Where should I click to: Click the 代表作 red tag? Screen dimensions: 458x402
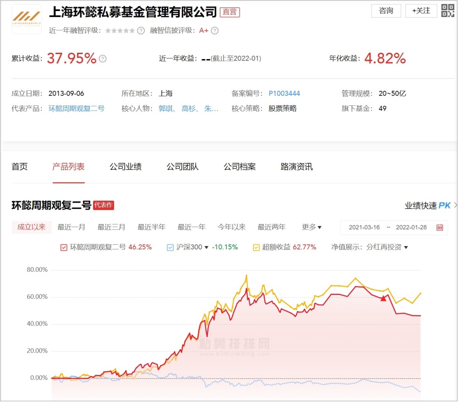(x=104, y=205)
